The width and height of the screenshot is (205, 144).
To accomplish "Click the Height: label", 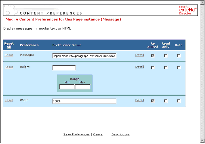I will point(25,67).
